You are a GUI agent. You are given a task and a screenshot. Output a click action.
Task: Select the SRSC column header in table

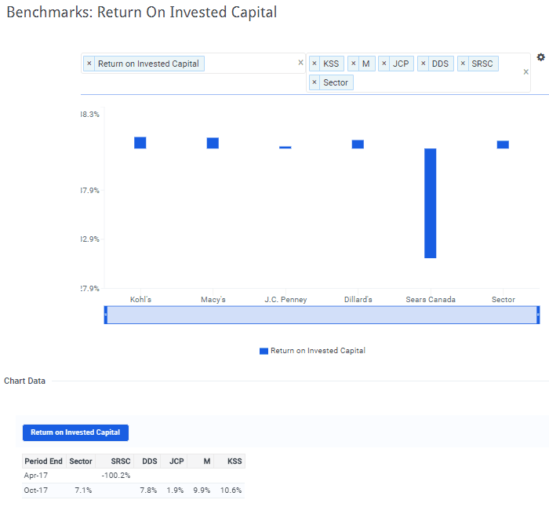pos(121,461)
